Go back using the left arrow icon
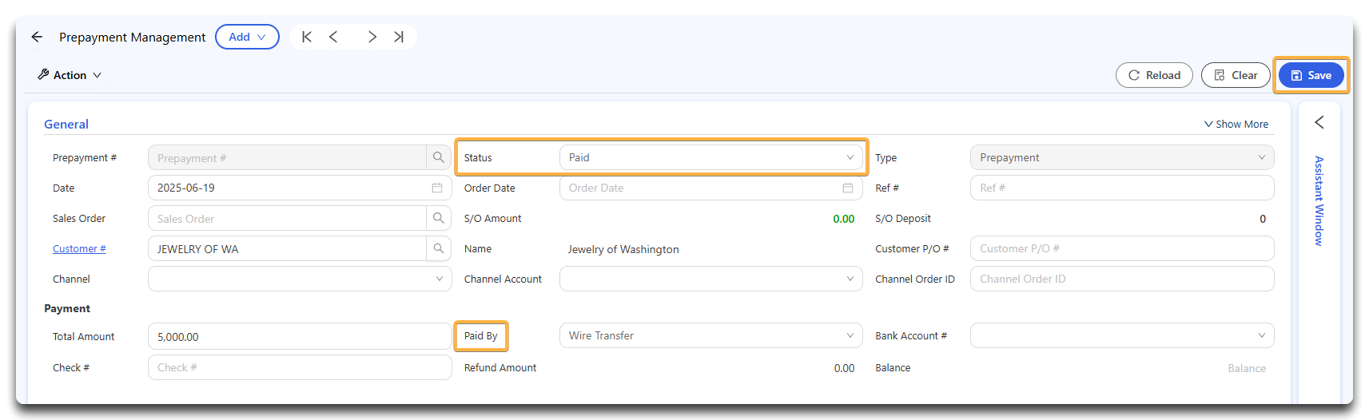The width and height of the screenshot is (1369, 420). click(x=37, y=37)
